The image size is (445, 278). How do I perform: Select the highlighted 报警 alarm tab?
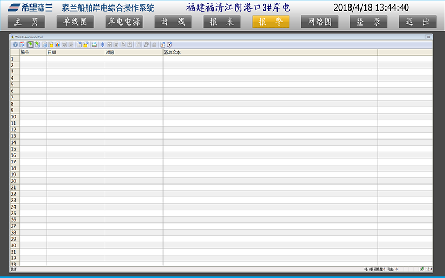271,22
